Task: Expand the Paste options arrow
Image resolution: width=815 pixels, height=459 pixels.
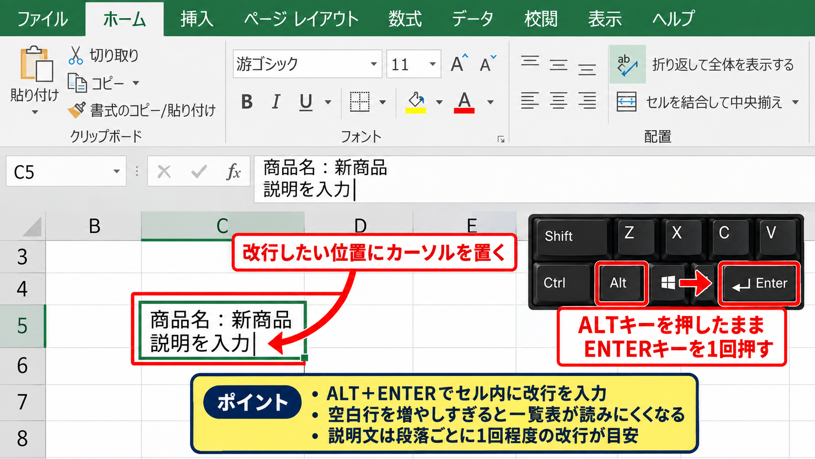Action: 35,112
